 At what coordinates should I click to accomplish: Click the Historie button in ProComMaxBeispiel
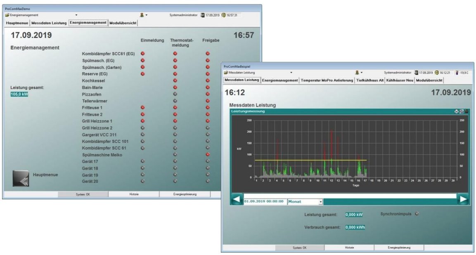(x=349, y=248)
